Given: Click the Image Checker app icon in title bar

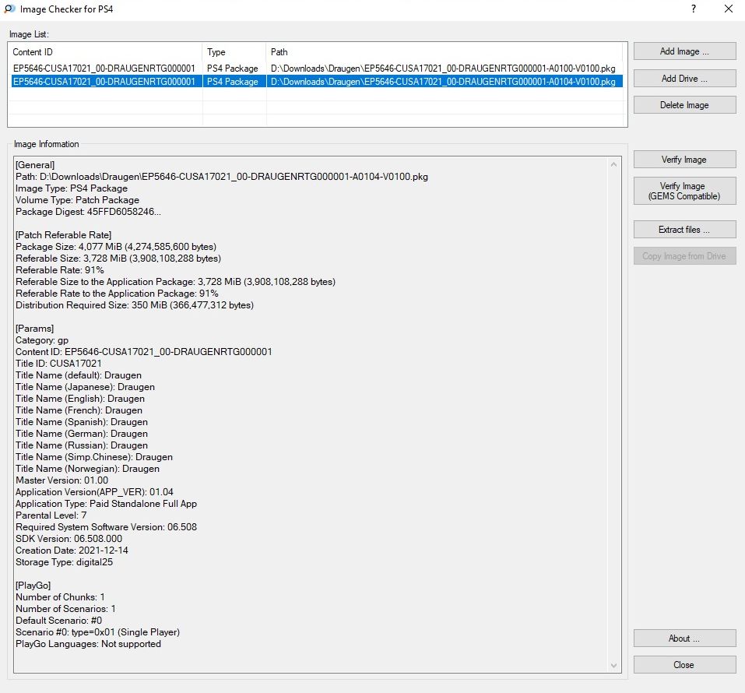Looking at the screenshot, I should (9, 9).
